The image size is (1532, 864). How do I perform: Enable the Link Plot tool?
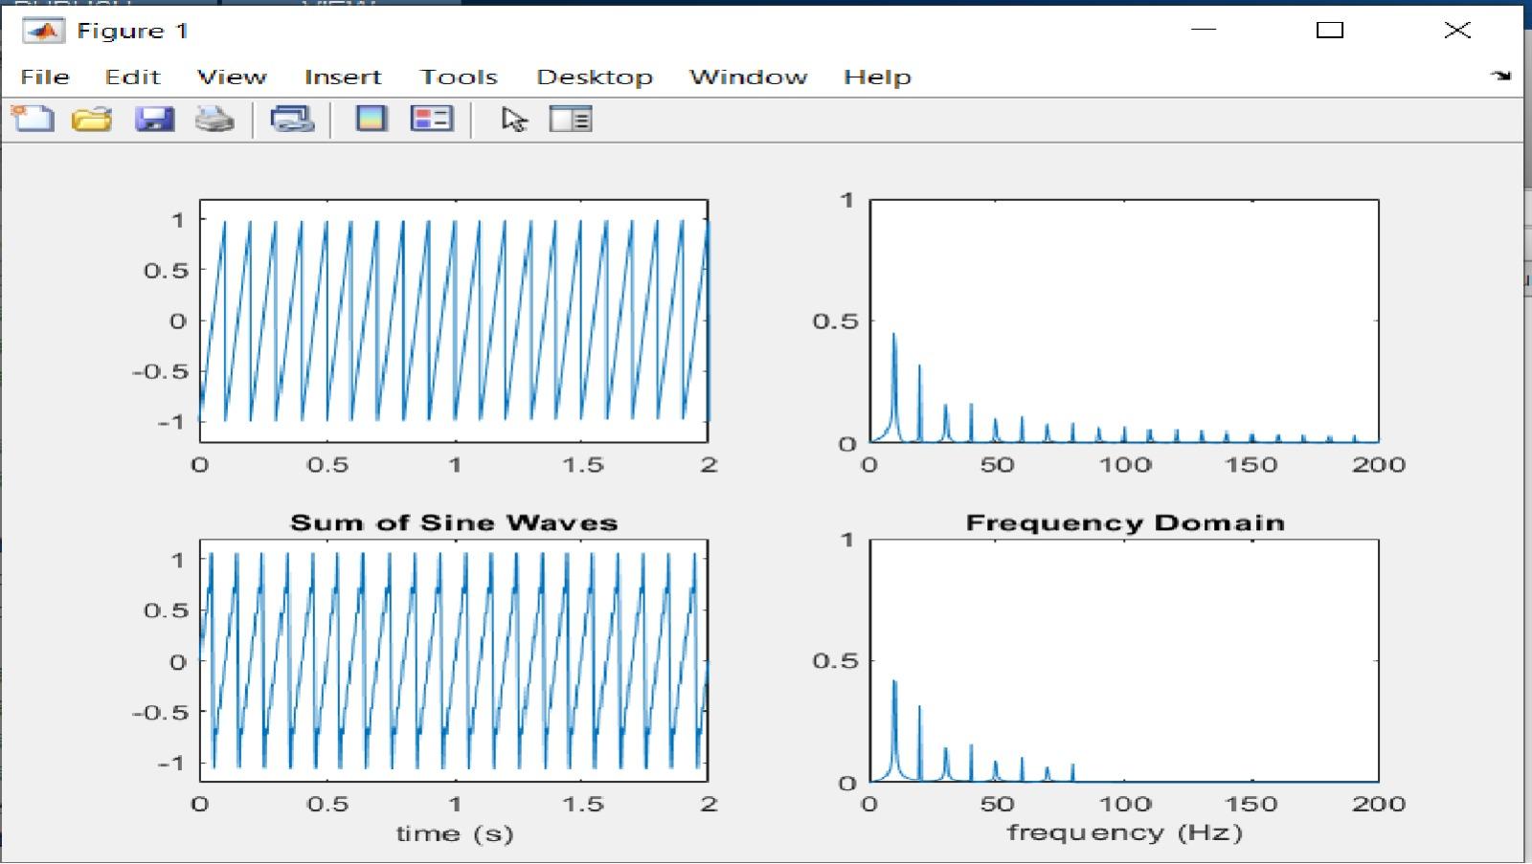coord(290,118)
